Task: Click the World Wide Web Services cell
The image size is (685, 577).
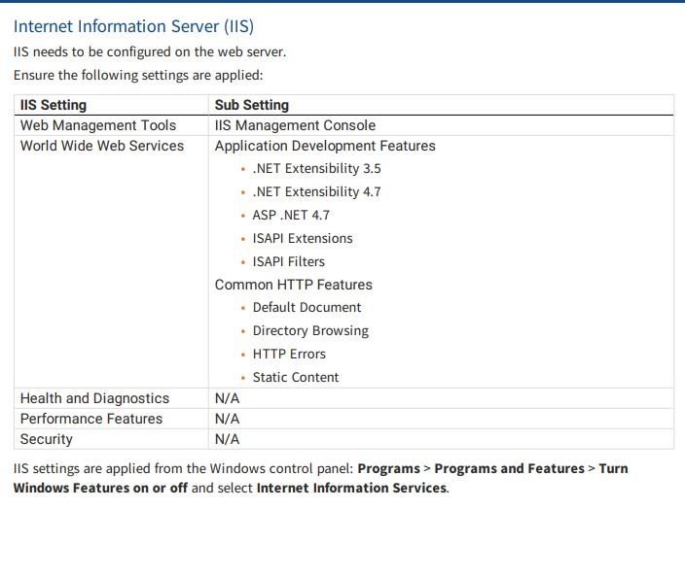Action: 102,146
